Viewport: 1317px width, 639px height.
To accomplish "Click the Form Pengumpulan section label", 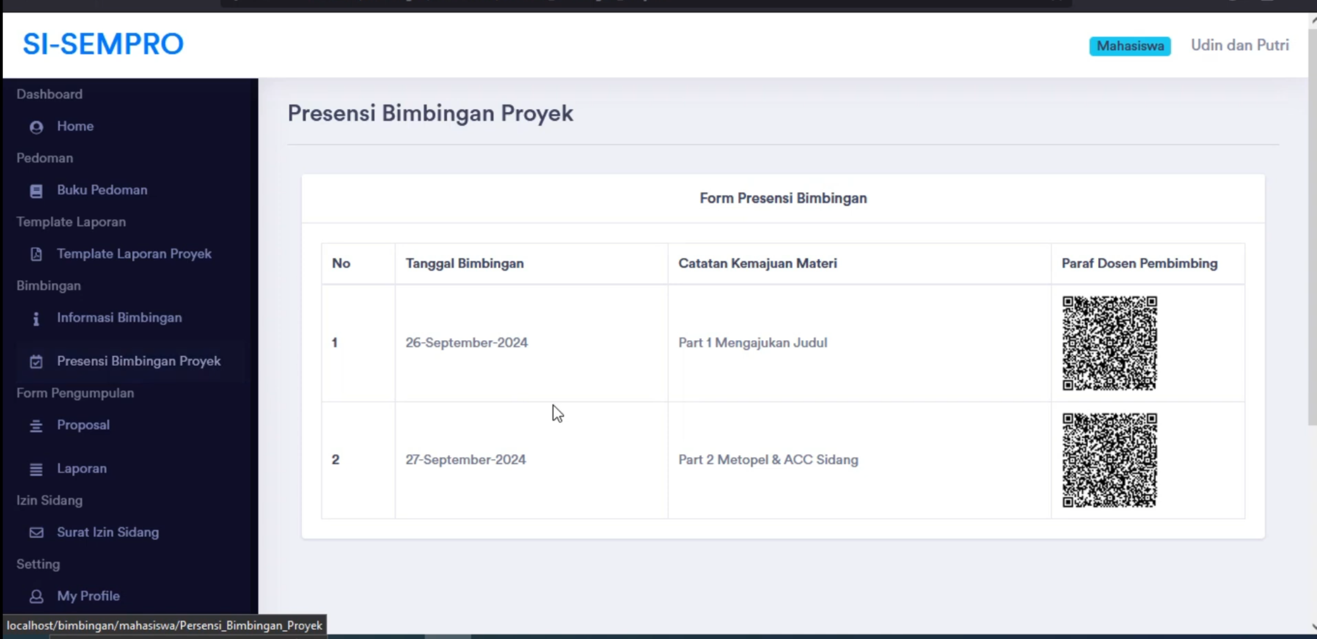I will click(75, 393).
